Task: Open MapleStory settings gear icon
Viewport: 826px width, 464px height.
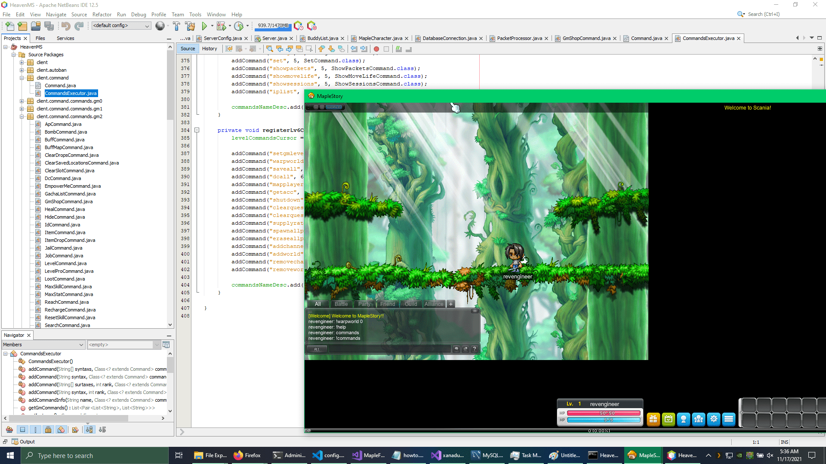Action: (x=714, y=419)
